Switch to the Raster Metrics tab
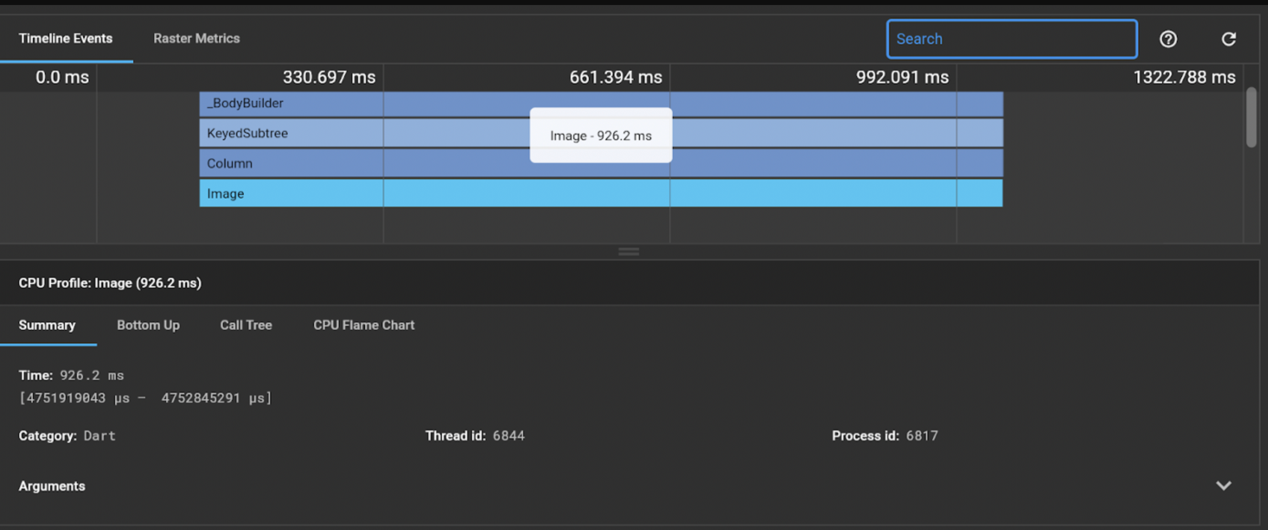This screenshot has width=1268, height=530. (x=196, y=38)
